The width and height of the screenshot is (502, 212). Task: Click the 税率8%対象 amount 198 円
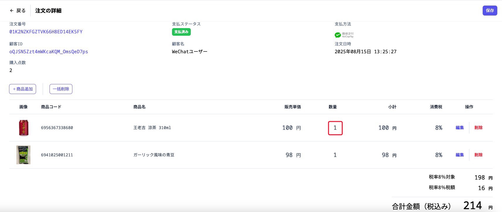[x=484, y=177]
